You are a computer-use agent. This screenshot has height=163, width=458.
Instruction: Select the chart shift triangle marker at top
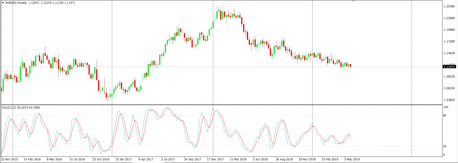(x=354, y=1)
